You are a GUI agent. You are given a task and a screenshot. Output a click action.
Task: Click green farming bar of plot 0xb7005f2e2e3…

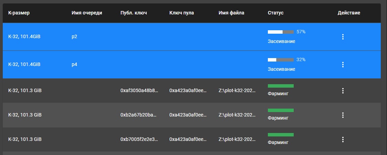[x=281, y=134]
